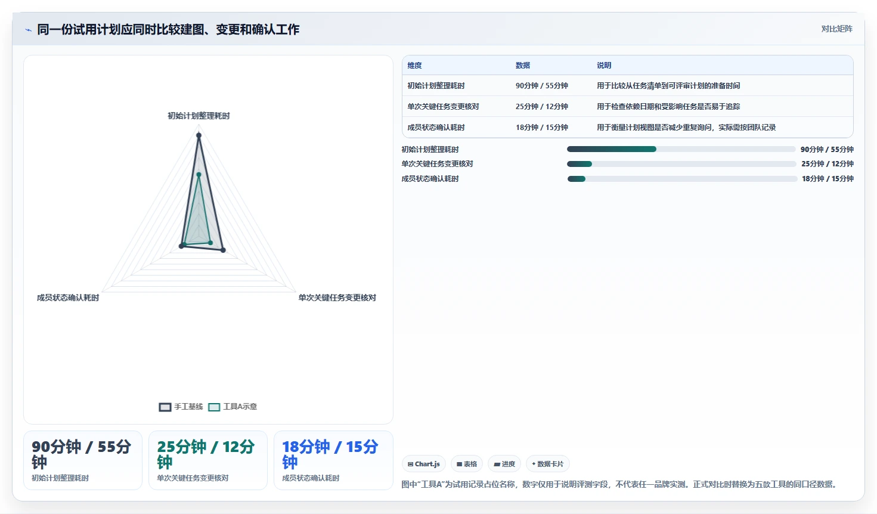Click radar axis label 初始计划整理耗时

point(199,116)
